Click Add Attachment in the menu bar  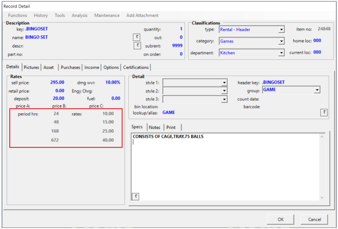[142, 15]
